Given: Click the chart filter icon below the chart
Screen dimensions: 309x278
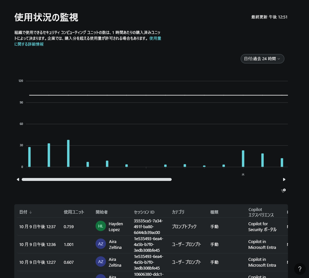Looking at the screenshot, I should [283, 190].
